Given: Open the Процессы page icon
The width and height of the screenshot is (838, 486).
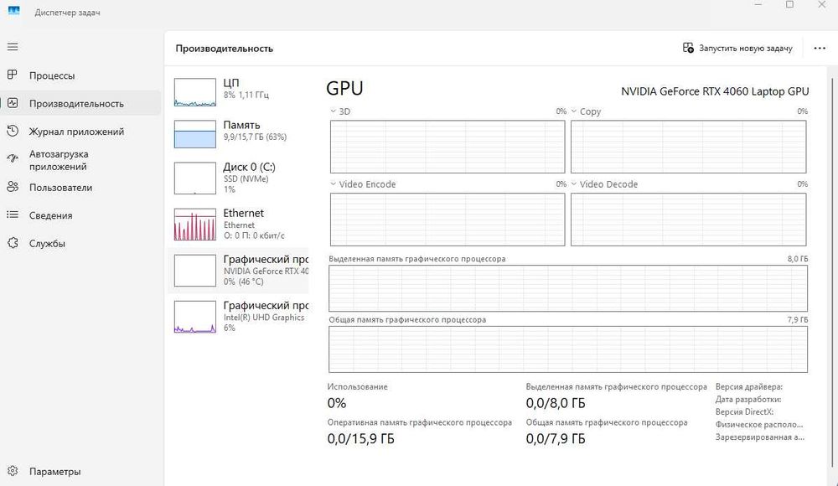Looking at the screenshot, I should (x=13, y=75).
